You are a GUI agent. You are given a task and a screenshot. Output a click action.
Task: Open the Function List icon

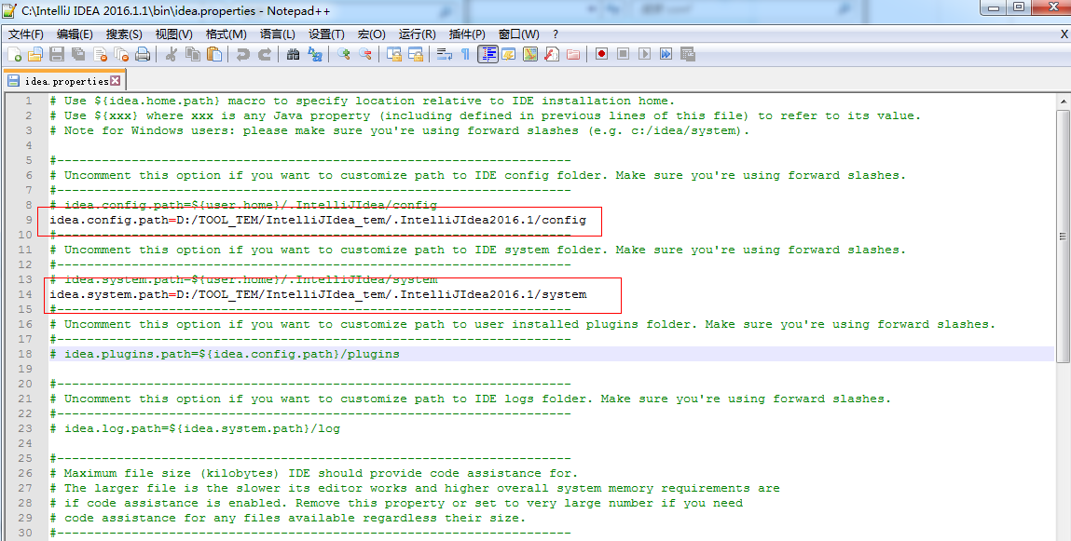coord(552,55)
